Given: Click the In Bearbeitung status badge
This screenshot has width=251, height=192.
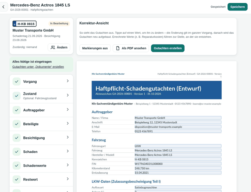Looking at the screenshot, I should click(59, 23).
